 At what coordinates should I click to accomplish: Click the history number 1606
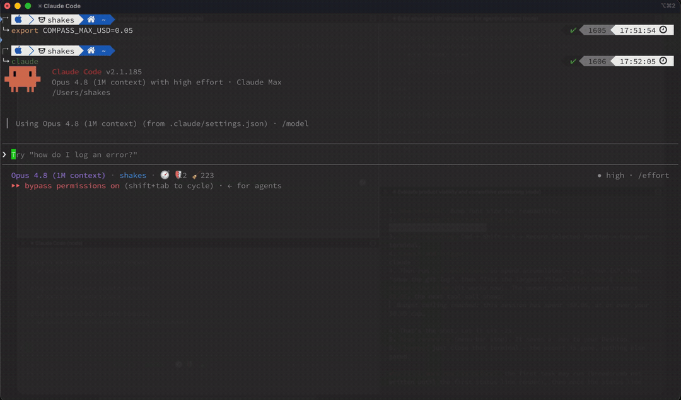point(597,62)
